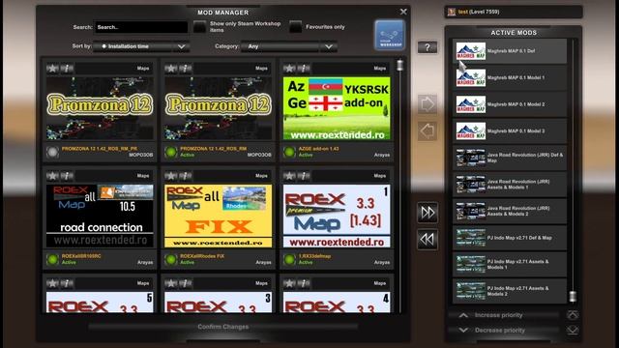Select Maghreb MAP 0.1 Model 2 active mod

(x=510, y=104)
